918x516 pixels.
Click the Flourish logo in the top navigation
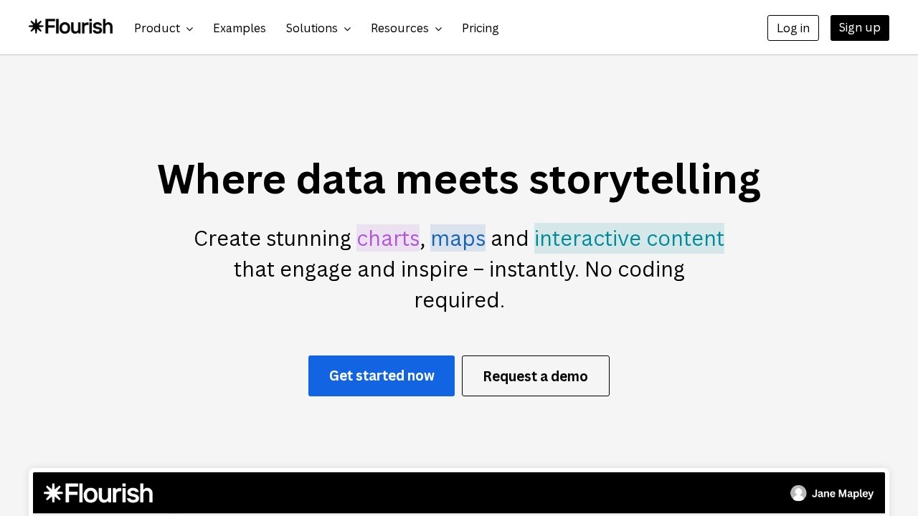[x=70, y=27]
